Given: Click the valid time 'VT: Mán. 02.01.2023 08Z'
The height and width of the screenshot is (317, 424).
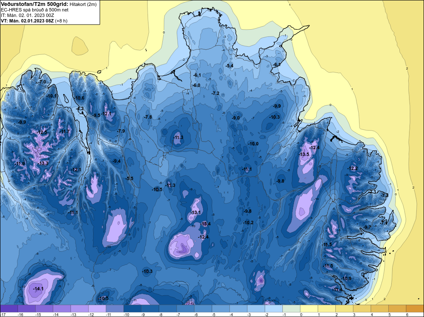Looking at the screenshot, I should 27,21.
